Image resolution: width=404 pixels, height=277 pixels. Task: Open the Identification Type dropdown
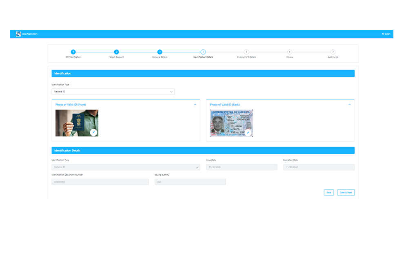[x=113, y=92]
